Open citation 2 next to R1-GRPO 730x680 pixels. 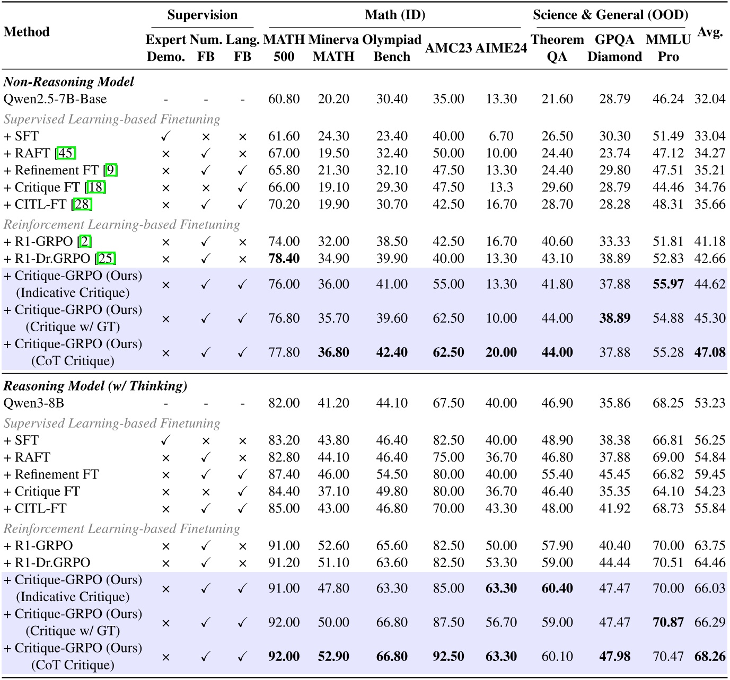pyautogui.click(x=85, y=242)
